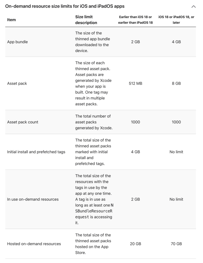Click the App bundle size limit description text
Image resolution: width=203 pixels, height=263 pixels.
92,42
